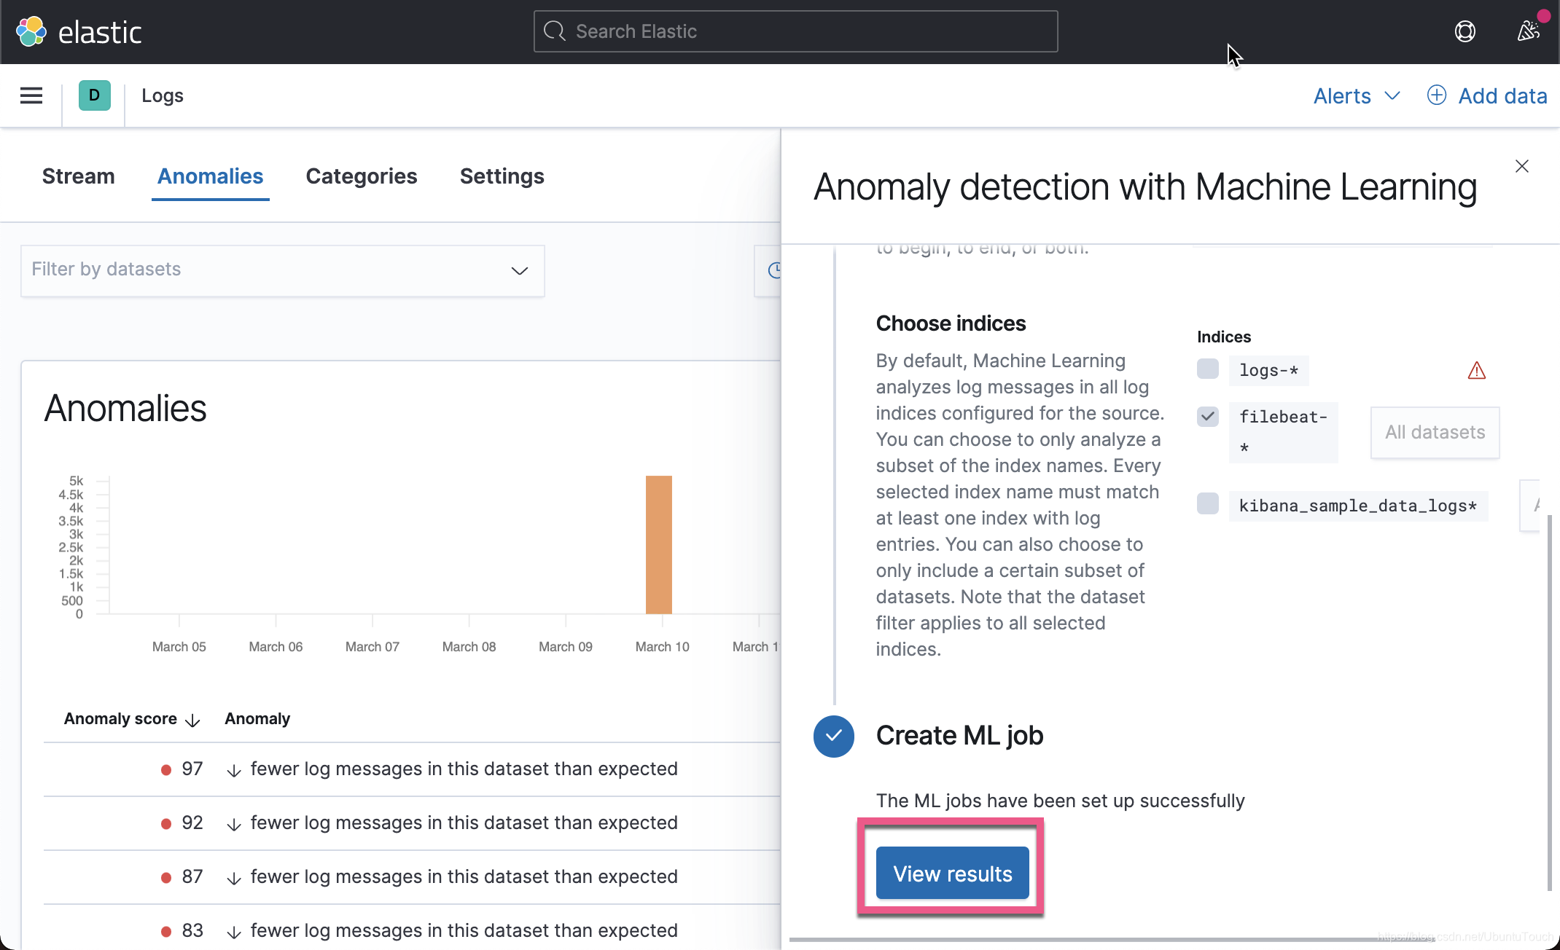The height and width of the screenshot is (950, 1560).
Task: Open the newsfeed celebration icon
Action: click(x=1528, y=31)
